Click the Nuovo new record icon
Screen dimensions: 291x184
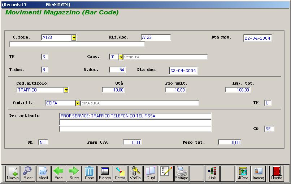pyautogui.click(x=13, y=174)
